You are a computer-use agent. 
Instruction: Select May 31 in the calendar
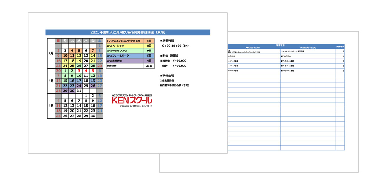(79, 91)
